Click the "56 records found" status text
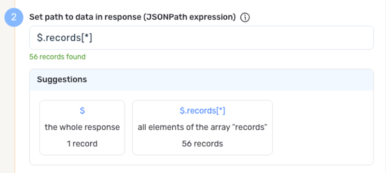 coord(57,57)
